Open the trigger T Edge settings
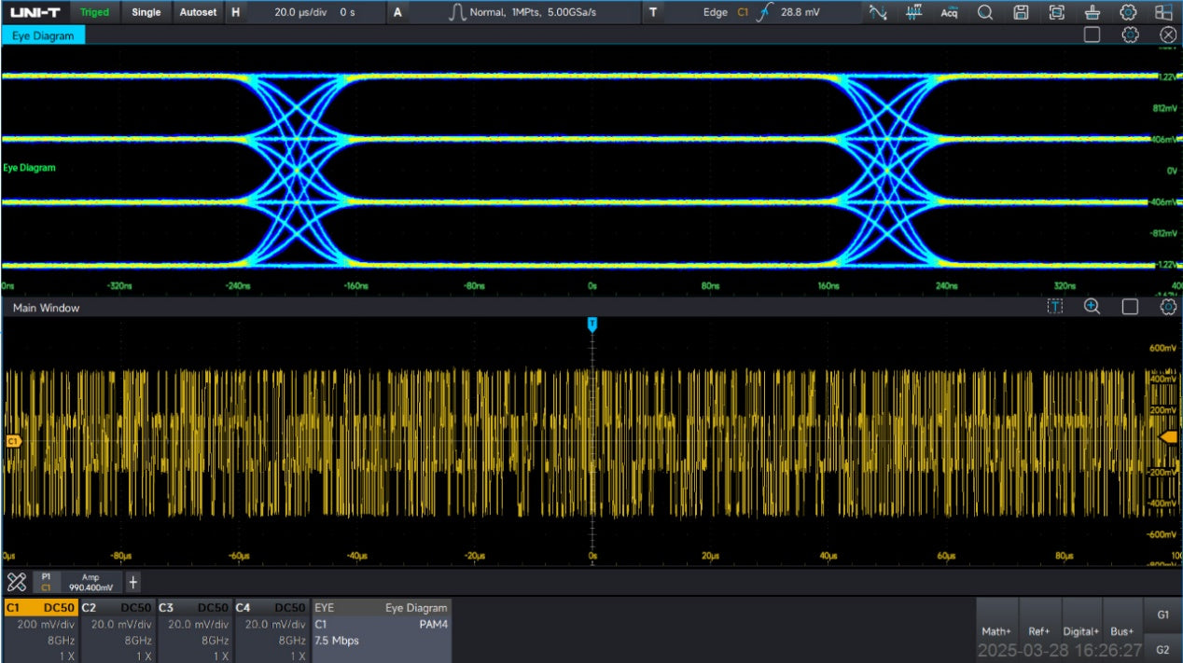The image size is (1183, 663). pos(746,12)
